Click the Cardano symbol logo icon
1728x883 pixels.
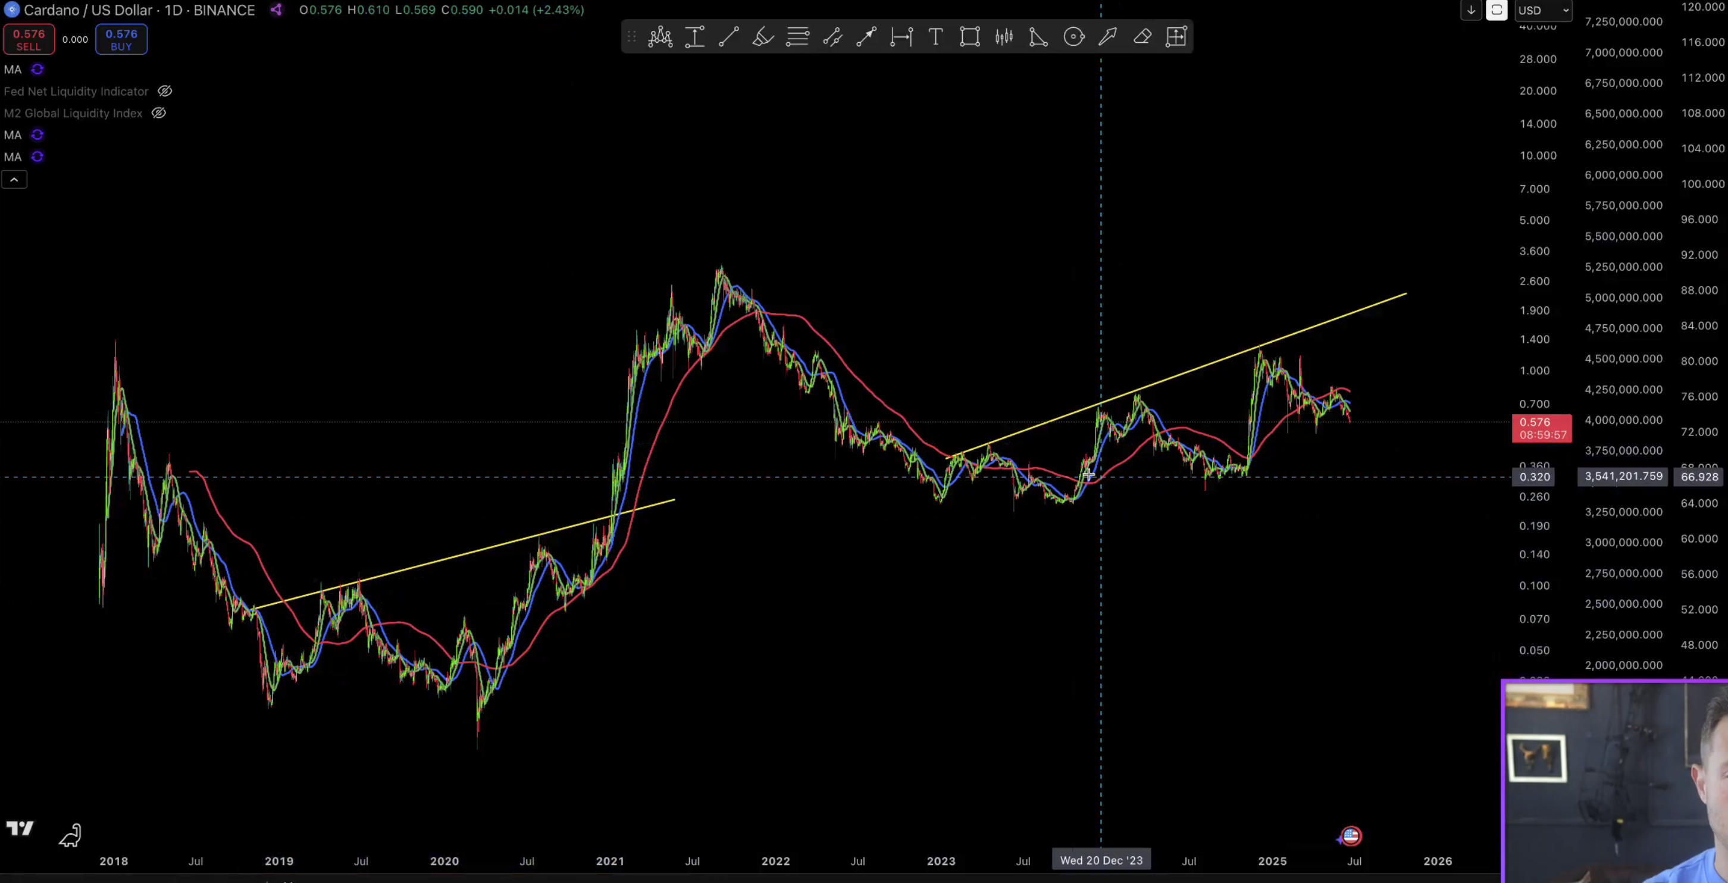point(11,10)
